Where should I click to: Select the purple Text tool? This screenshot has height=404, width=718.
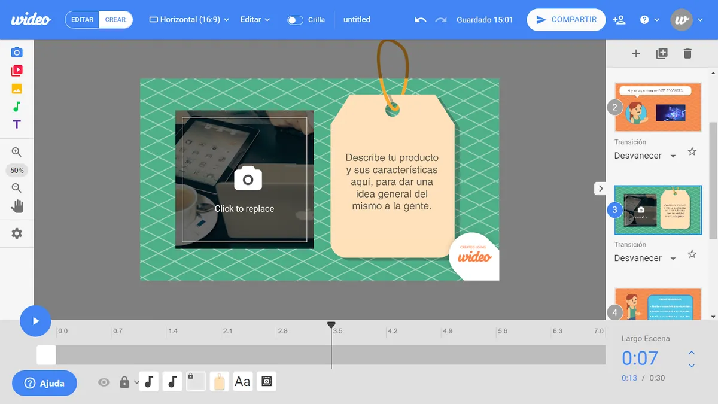coord(17,124)
